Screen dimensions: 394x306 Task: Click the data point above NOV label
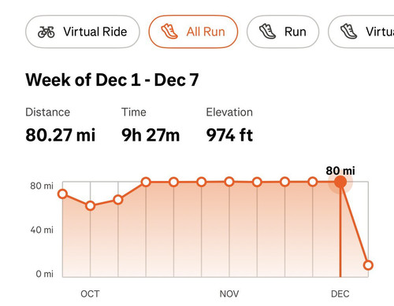229,182
